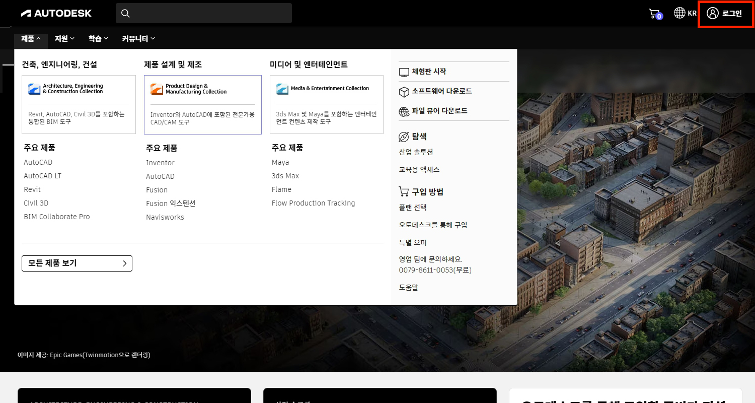
Task: Select AutoCAD LT from product list
Action: coord(42,176)
